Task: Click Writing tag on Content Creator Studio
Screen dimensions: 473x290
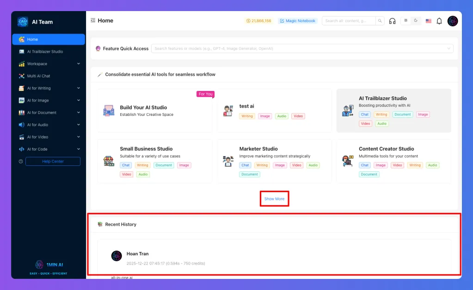Action: pyautogui.click(x=415, y=165)
